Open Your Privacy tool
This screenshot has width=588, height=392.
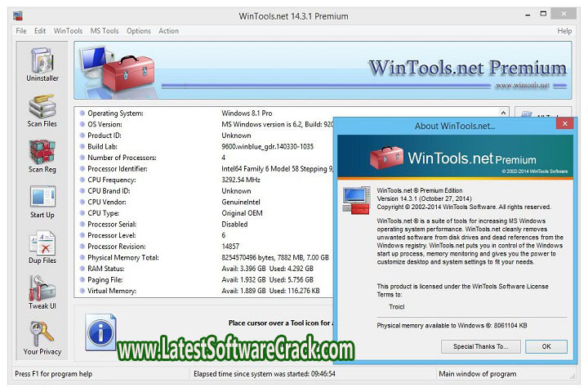click(x=42, y=338)
